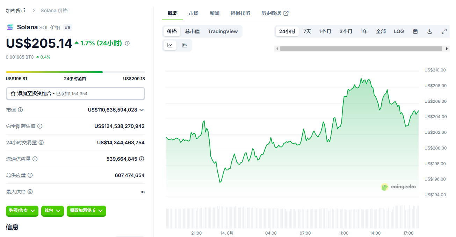Image resolution: width=456 pixels, height=237 pixels.
Task: Open the 新闻 tab
Action: (215, 13)
